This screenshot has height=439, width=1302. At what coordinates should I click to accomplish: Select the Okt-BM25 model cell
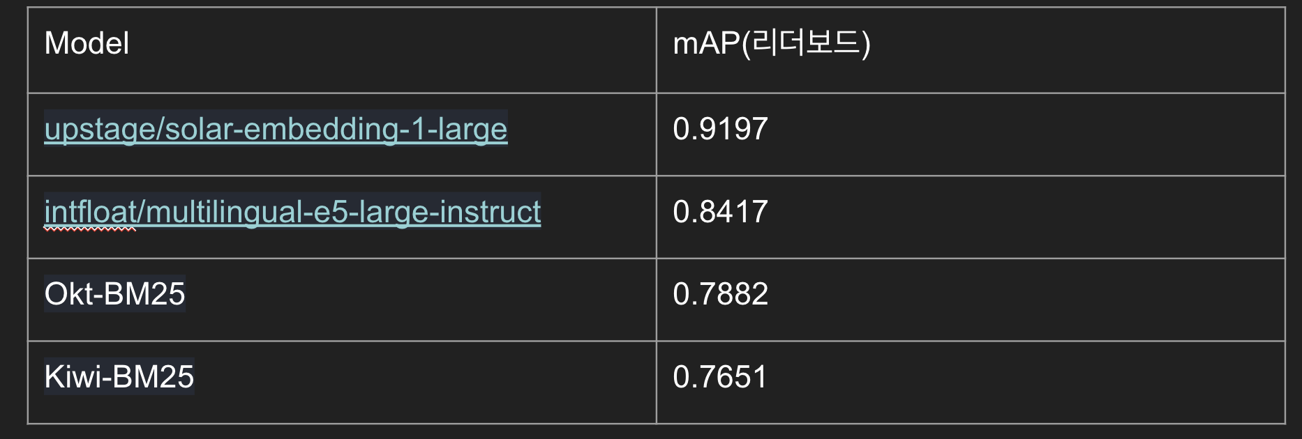pyautogui.click(x=342, y=300)
